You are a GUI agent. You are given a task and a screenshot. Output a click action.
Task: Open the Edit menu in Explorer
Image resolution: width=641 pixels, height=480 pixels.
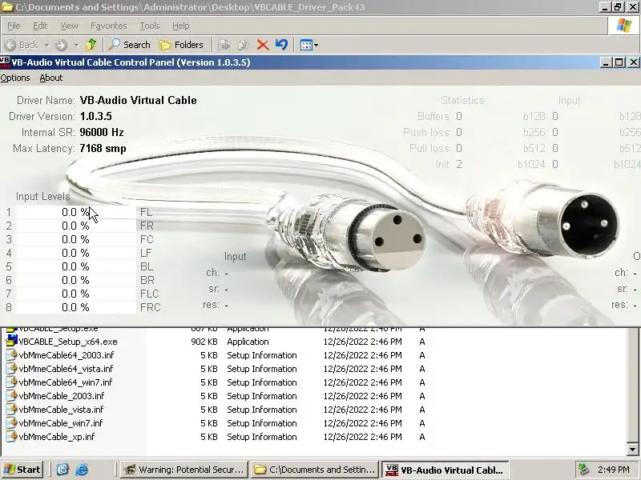point(40,26)
